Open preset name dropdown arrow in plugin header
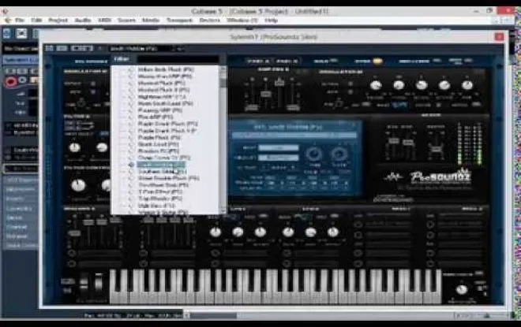This screenshot has height=327, width=521. tap(179, 49)
